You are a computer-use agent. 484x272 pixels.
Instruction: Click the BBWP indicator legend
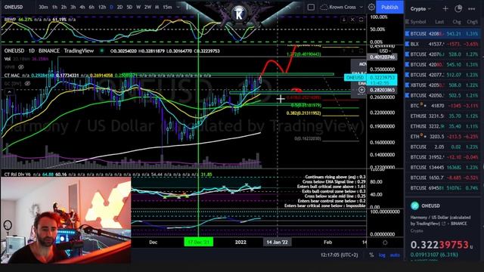tap(10, 20)
